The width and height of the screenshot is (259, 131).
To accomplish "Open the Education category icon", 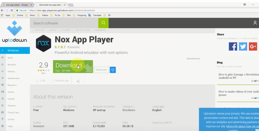I will point(3,85).
